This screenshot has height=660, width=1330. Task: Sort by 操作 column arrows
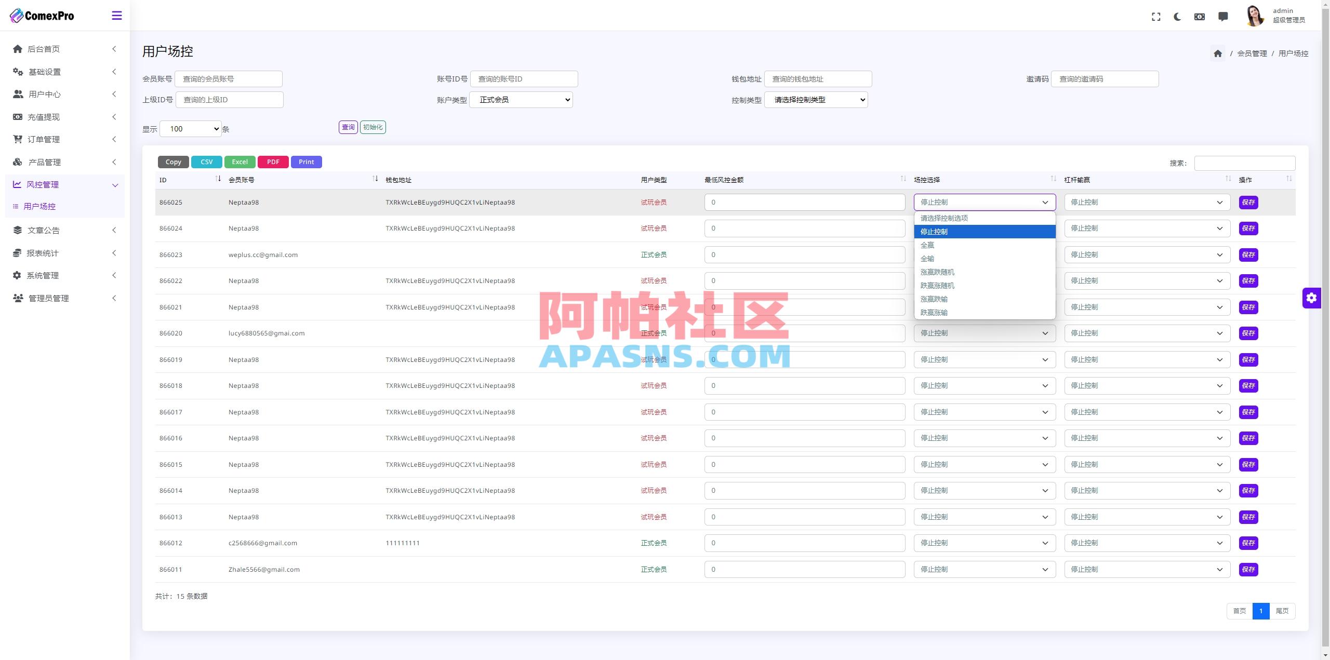pyautogui.click(x=1289, y=179)
